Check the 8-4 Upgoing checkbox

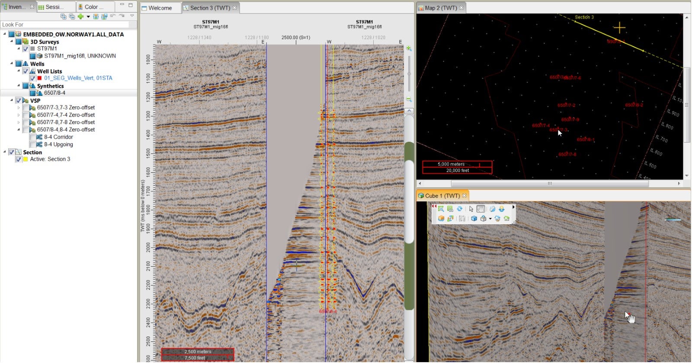pyautogui.click(x=33, y=145)
